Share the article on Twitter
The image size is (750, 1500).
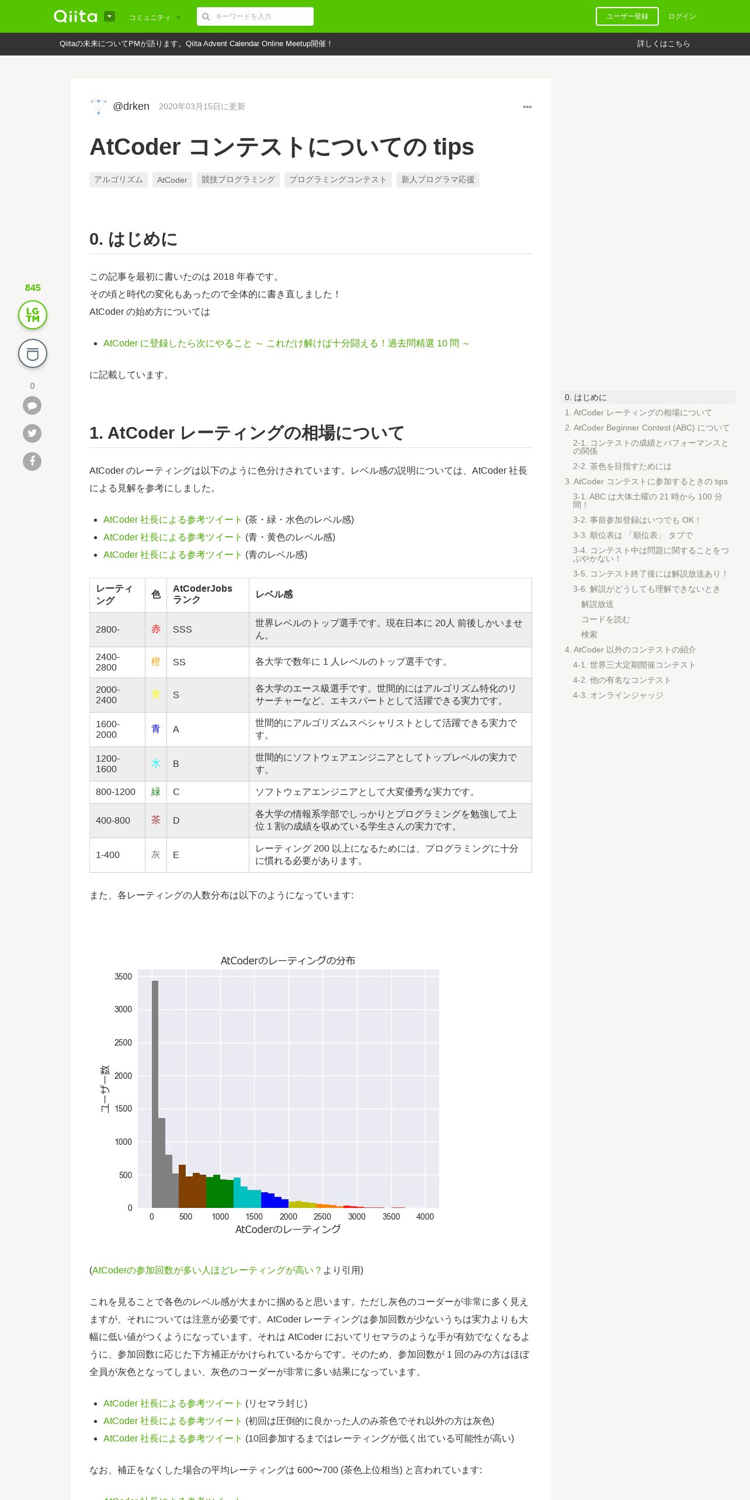(32, 433)
